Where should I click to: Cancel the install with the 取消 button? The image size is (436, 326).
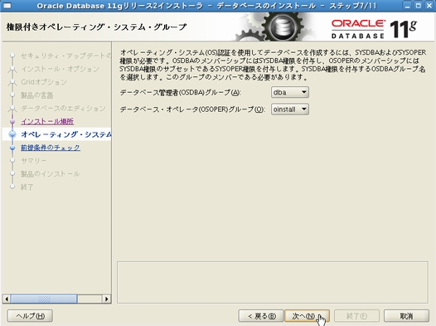click(x=406, y=316)
